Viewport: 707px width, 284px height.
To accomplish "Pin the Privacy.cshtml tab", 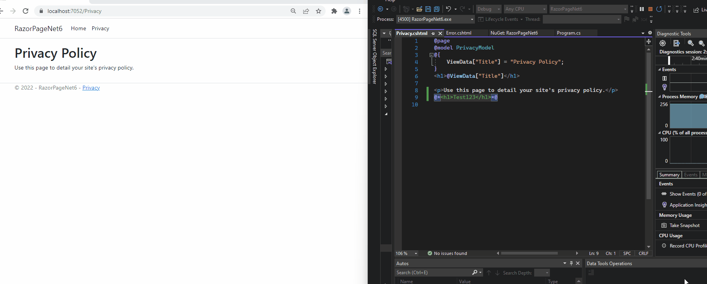I will tap(433, 33).
